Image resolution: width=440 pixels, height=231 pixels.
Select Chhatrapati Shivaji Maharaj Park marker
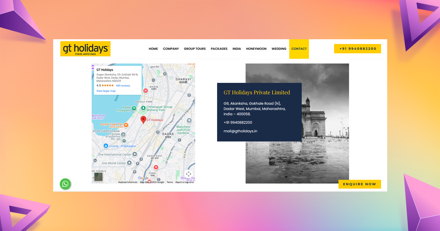coord(143,108)
